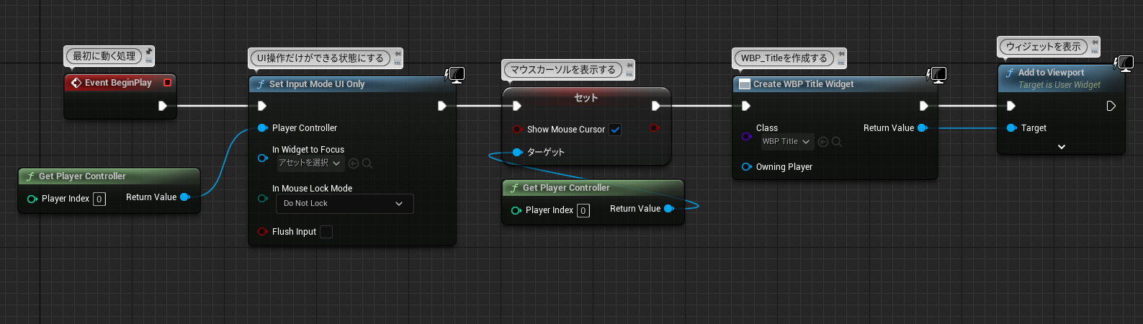
Task: Click client-only monitor icon on Set Input Mode node
Action: coord(454,74)
